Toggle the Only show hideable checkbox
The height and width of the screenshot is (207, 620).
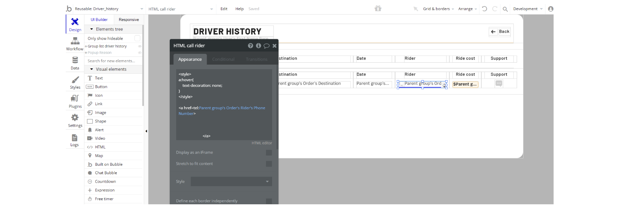(x=137, y=38)
